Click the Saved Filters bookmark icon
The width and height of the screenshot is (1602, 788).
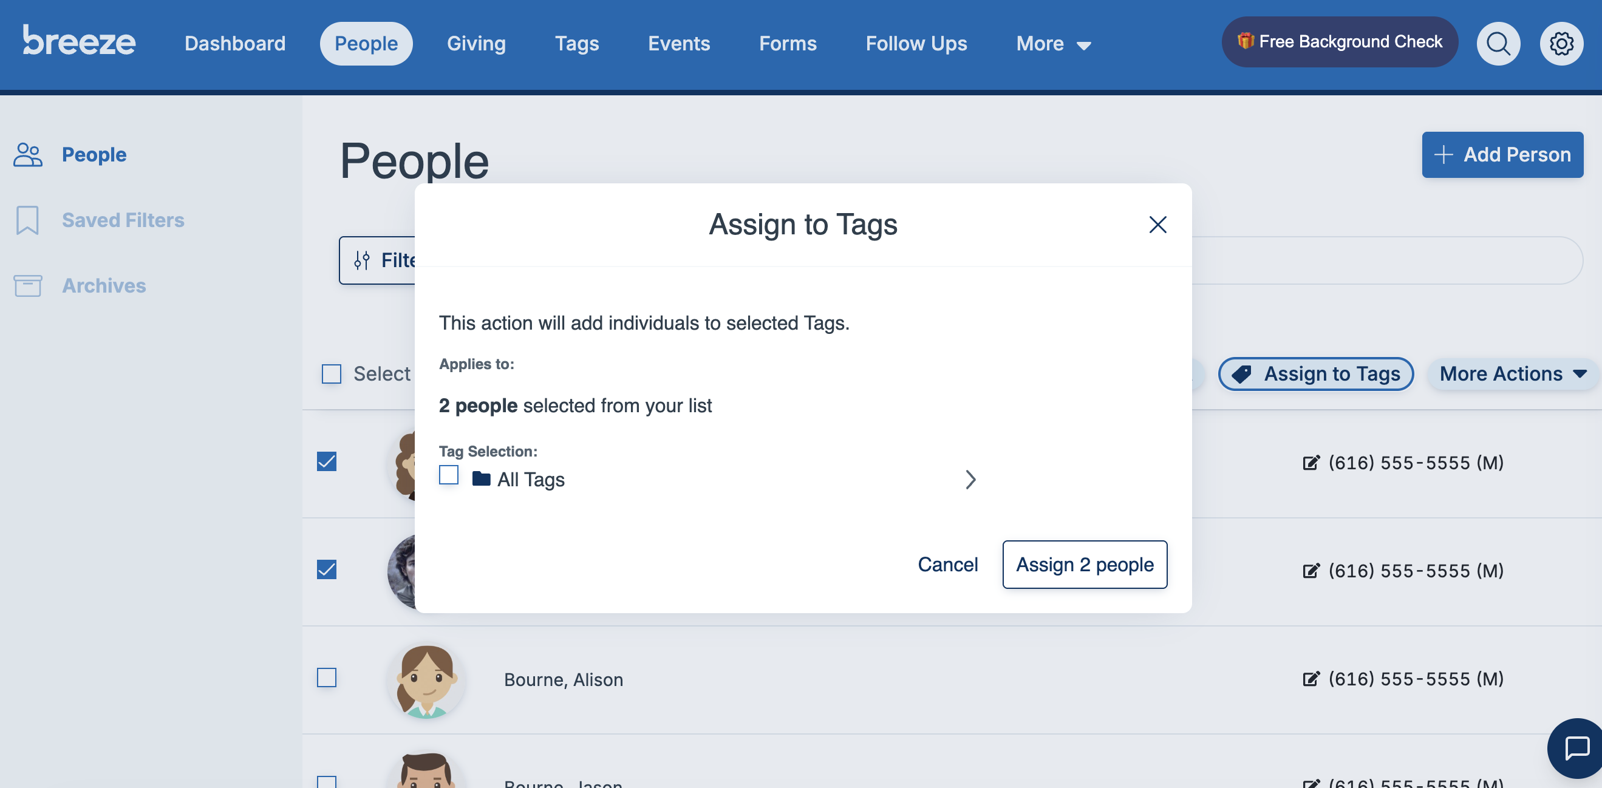coord(27,220)
